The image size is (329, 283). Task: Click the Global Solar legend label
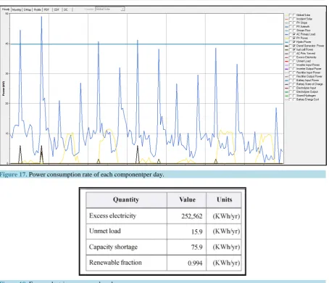tap(304, 15)
